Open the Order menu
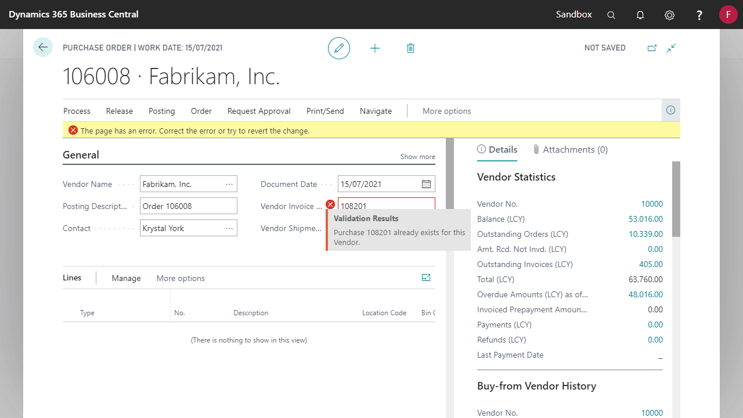Image resolution: width=743 pixels, height=418 pixels. click(x=201, y=111)
